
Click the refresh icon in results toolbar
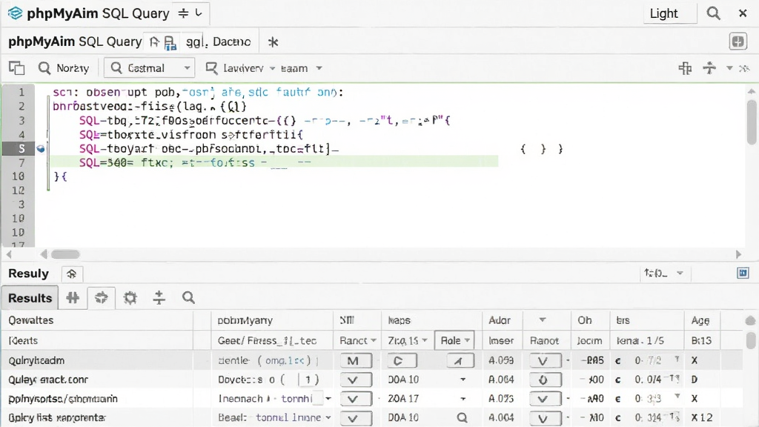(101, 298)
